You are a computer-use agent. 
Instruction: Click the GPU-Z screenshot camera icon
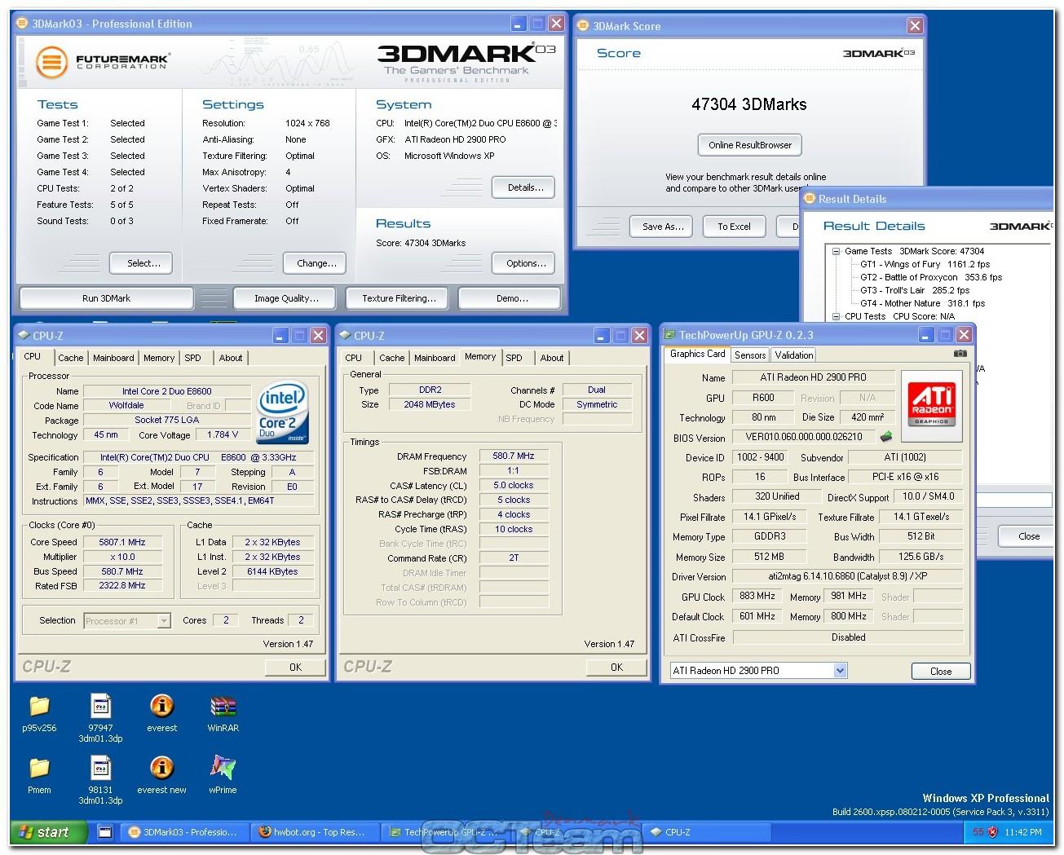click(960, 354)
